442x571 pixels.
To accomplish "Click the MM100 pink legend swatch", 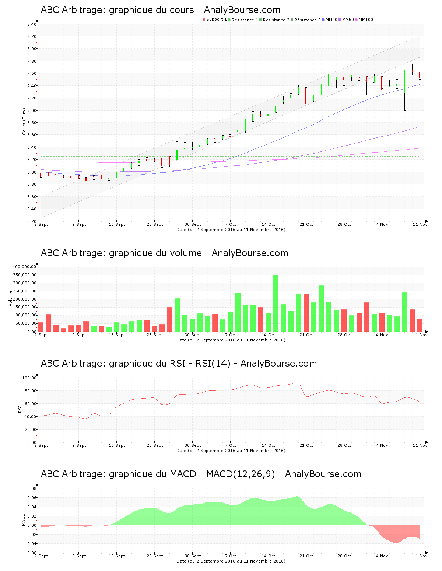I will pyautogui.click(x=357, y=20).
